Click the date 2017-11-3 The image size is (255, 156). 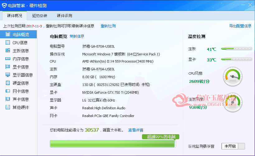pos(34,26)
